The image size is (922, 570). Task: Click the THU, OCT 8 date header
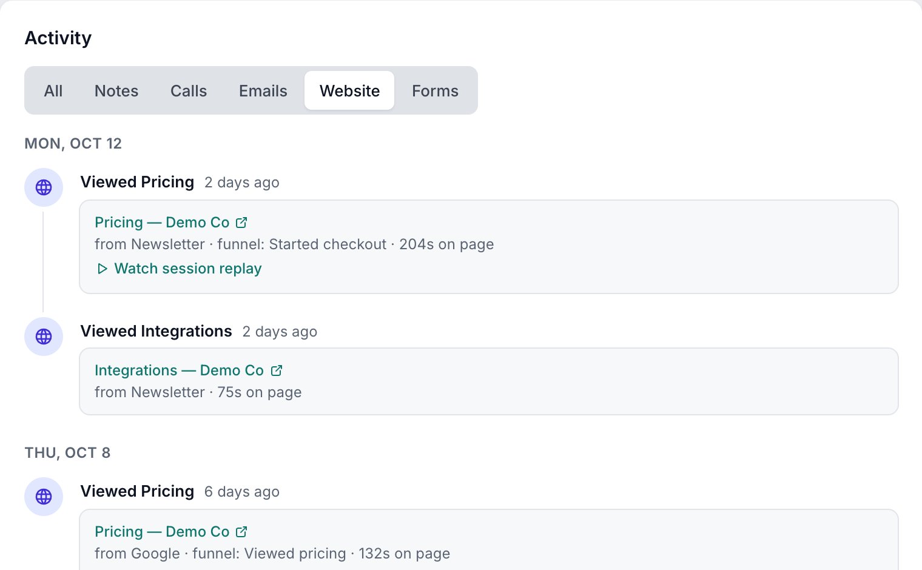click(x=67, y=453)
